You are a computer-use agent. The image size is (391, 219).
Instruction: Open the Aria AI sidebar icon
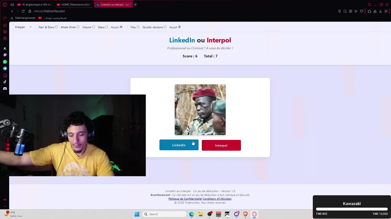pyautogui.click(x=5, y=48)
